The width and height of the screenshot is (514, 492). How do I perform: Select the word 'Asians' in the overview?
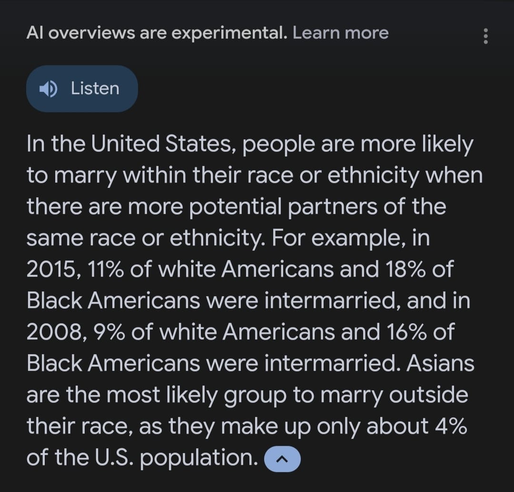(x=440, y=363)
